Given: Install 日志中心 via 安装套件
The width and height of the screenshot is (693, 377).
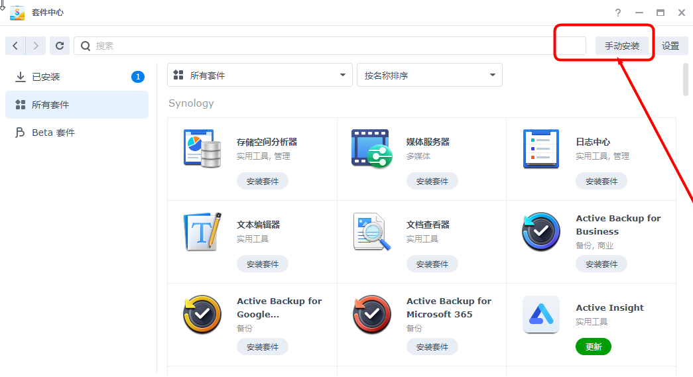Looking at the screenshot, I should 601,181.
